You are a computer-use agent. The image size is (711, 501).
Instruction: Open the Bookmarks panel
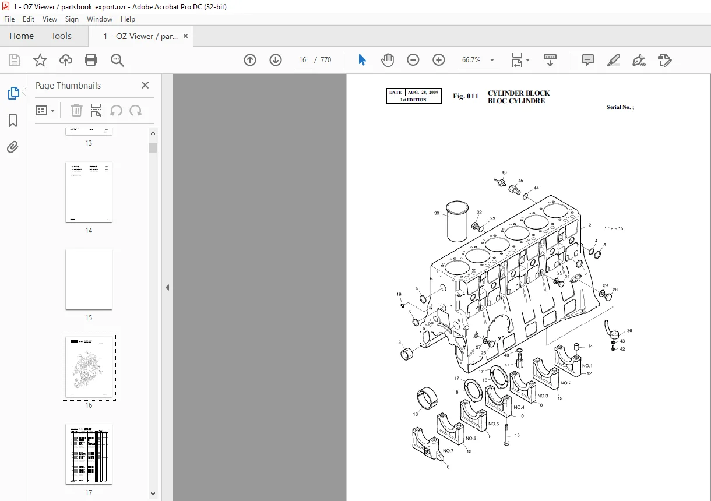[x=13, y=121]
